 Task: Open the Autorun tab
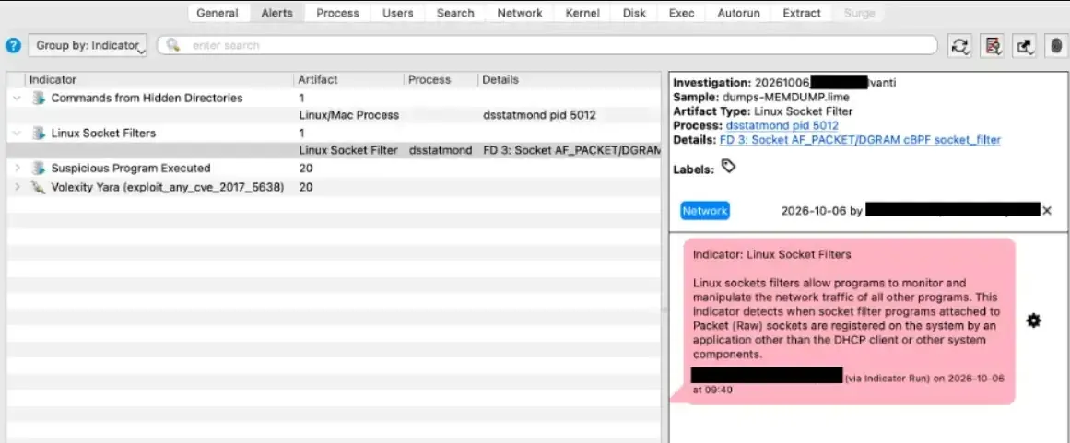(738, 13)
